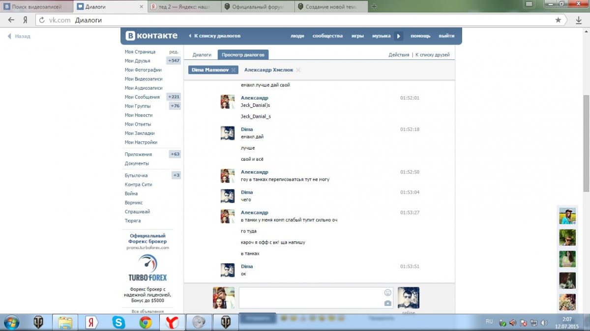Close the Dima Mamonov dialog tab
Screen dimensions: 590x331
[x=234, y=70]
